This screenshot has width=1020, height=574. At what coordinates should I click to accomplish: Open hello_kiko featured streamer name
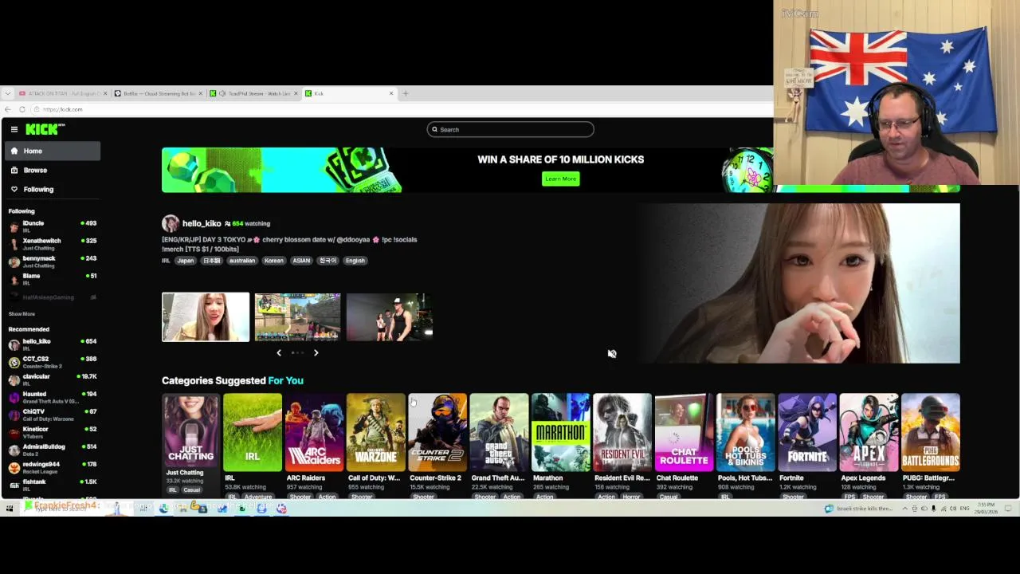pyautogui.click(x=202, y=223)
